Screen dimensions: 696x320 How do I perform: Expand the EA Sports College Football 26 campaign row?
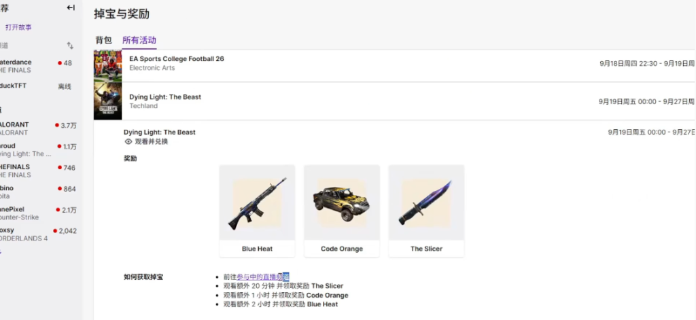click(394, 66)
